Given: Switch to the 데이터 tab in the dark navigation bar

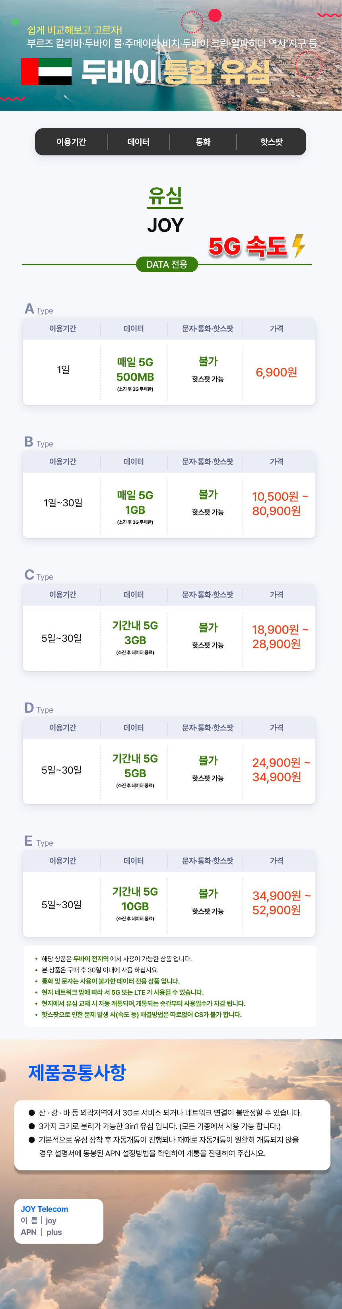Looking at the screenshot, I should [138, 142].
